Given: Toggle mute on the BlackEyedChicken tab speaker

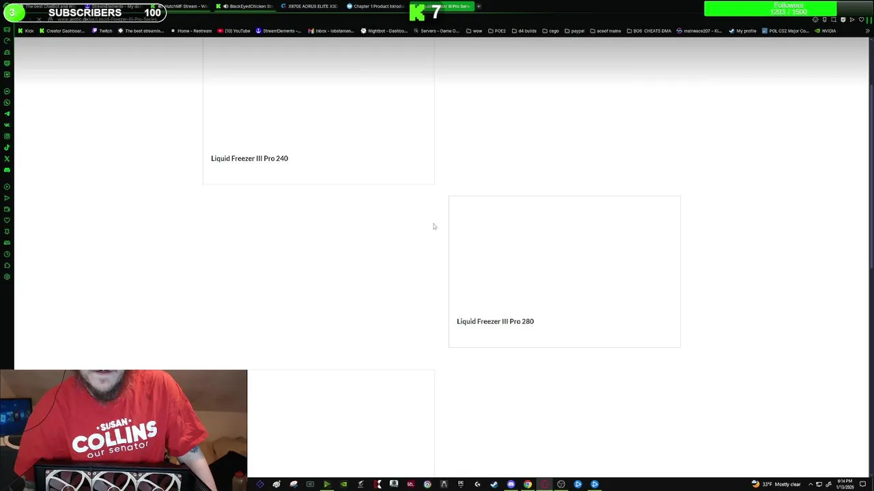Looking at the screenshot, I should (225, 6).
